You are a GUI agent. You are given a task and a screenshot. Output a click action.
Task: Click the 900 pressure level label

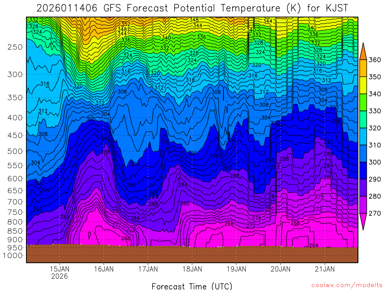15,239
